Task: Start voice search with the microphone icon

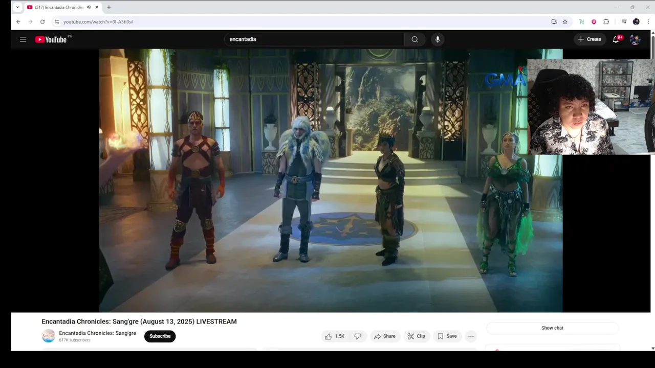Action: 438,39
